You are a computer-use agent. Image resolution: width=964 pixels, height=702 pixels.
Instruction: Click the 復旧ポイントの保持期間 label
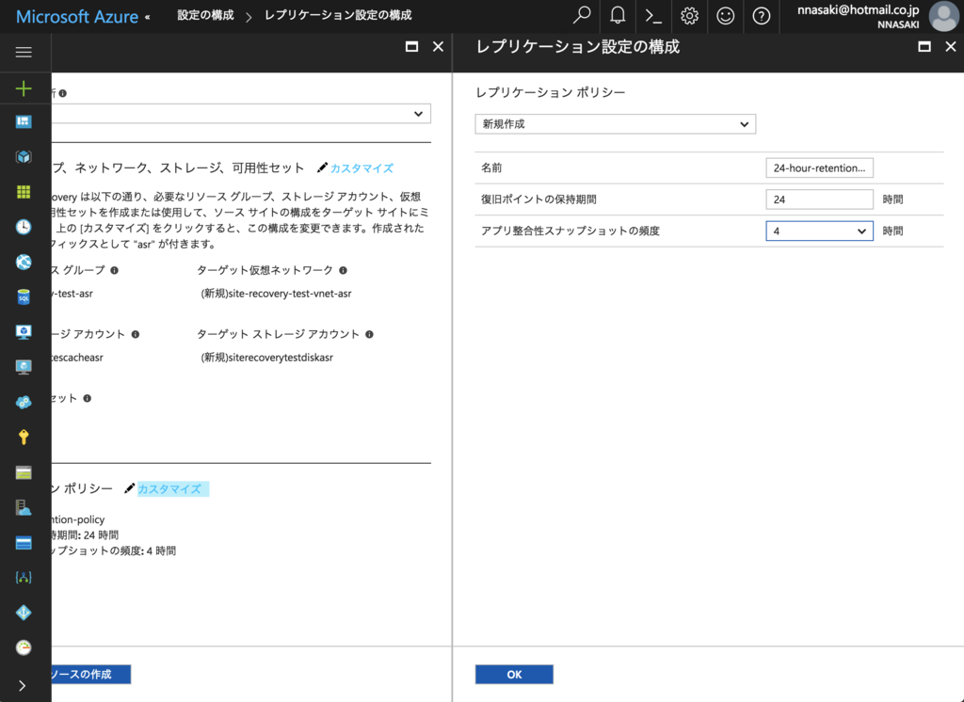[538, 199]
